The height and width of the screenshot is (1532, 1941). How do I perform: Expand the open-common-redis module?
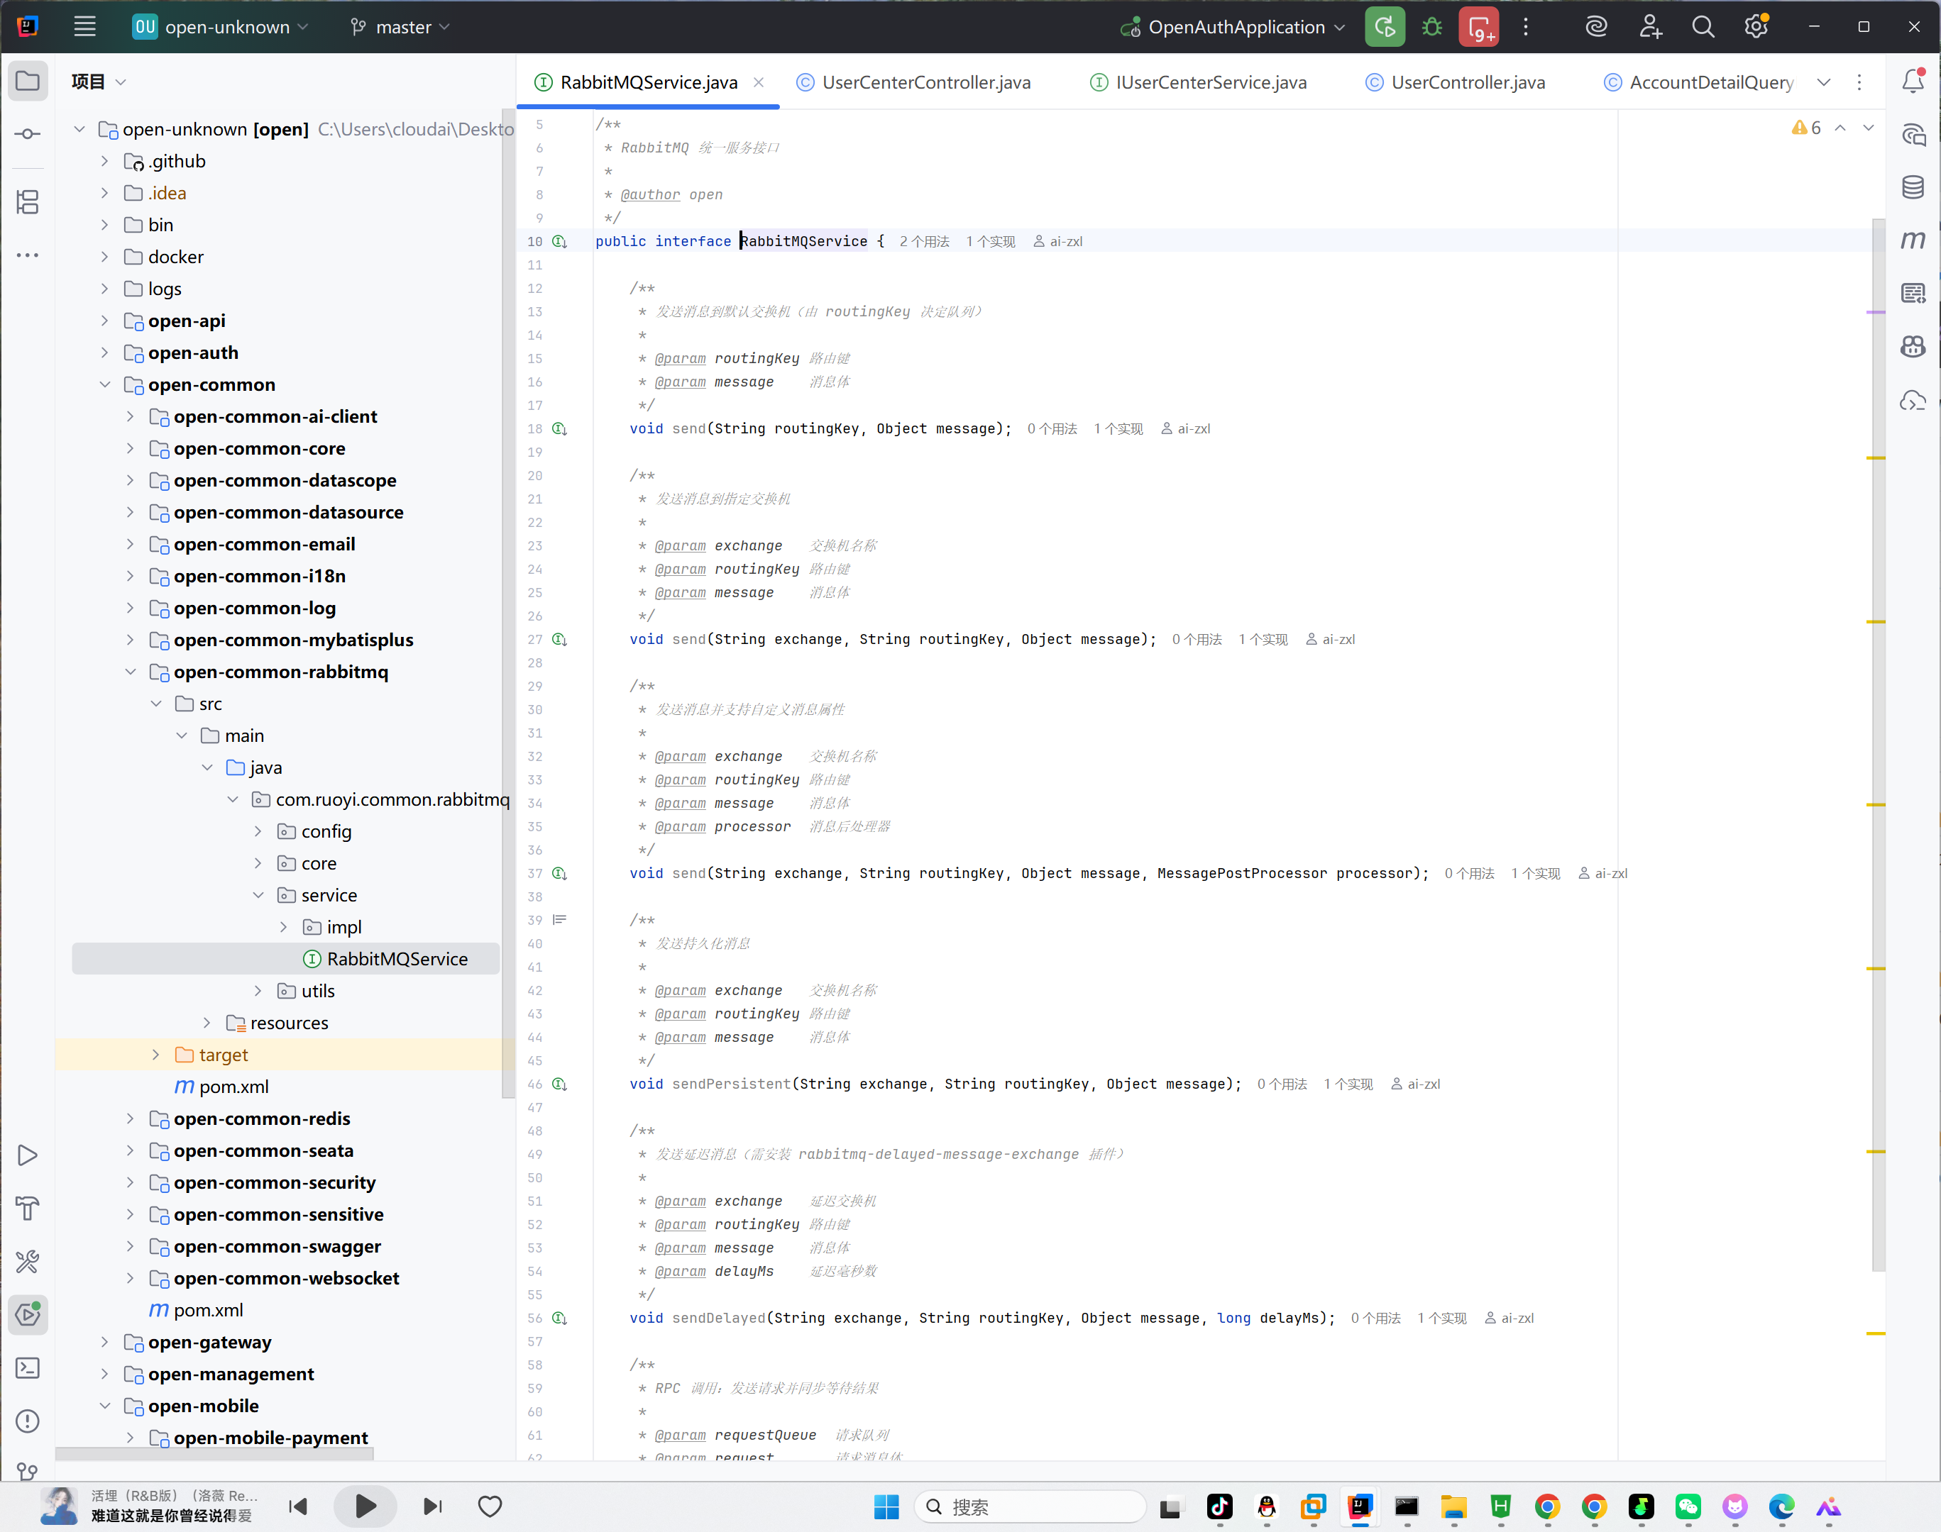coord(130,1119)
